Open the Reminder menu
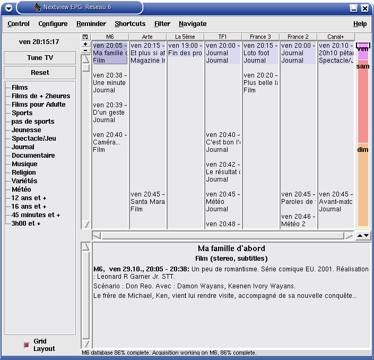This screenshot has height=360, width=374. [91, 24]
